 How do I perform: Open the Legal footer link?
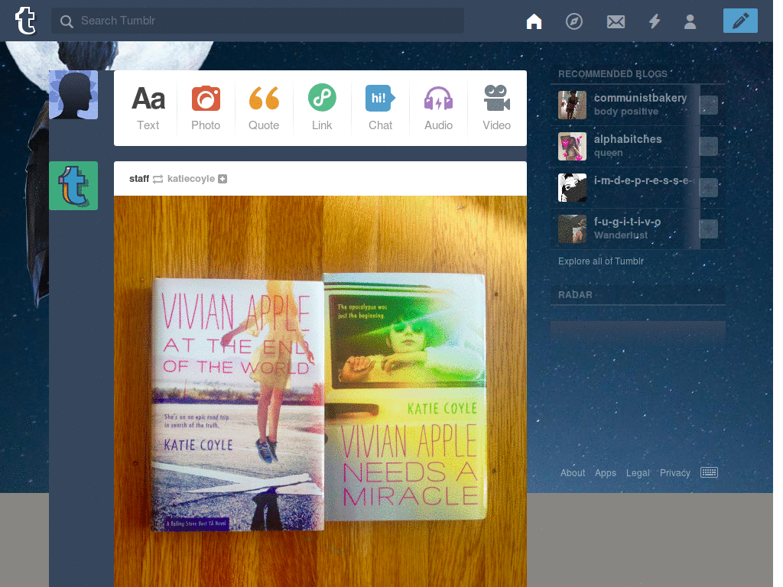638,472
